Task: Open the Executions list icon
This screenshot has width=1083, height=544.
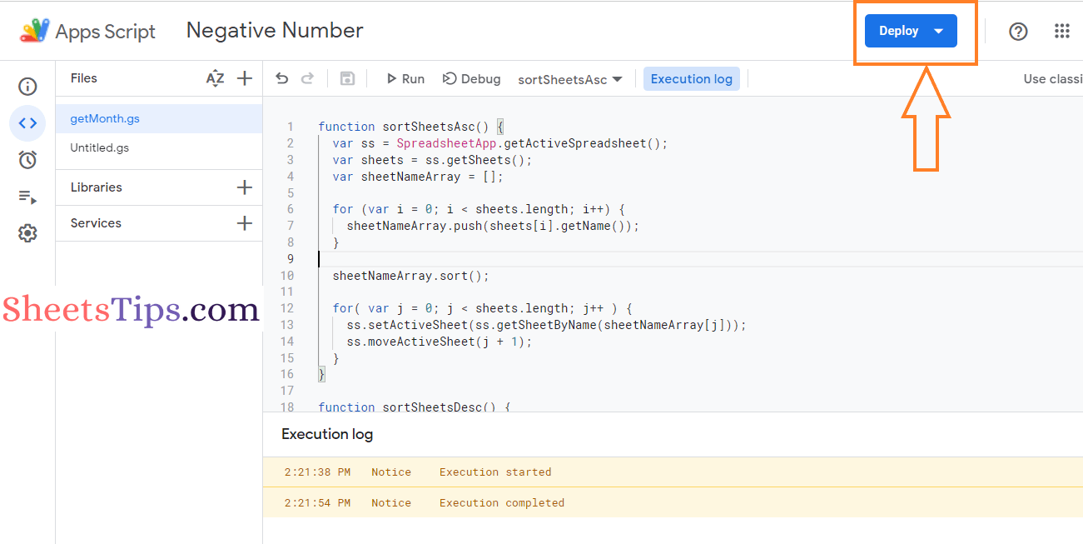Action: 27,197
